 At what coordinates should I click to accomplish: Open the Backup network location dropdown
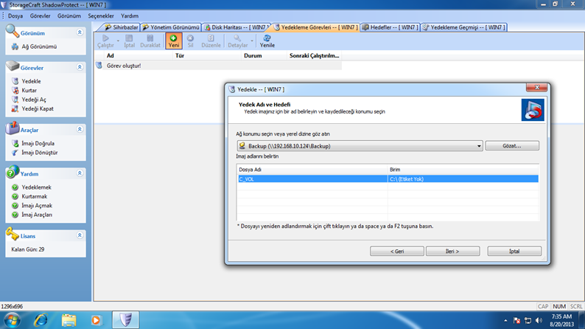479,146
